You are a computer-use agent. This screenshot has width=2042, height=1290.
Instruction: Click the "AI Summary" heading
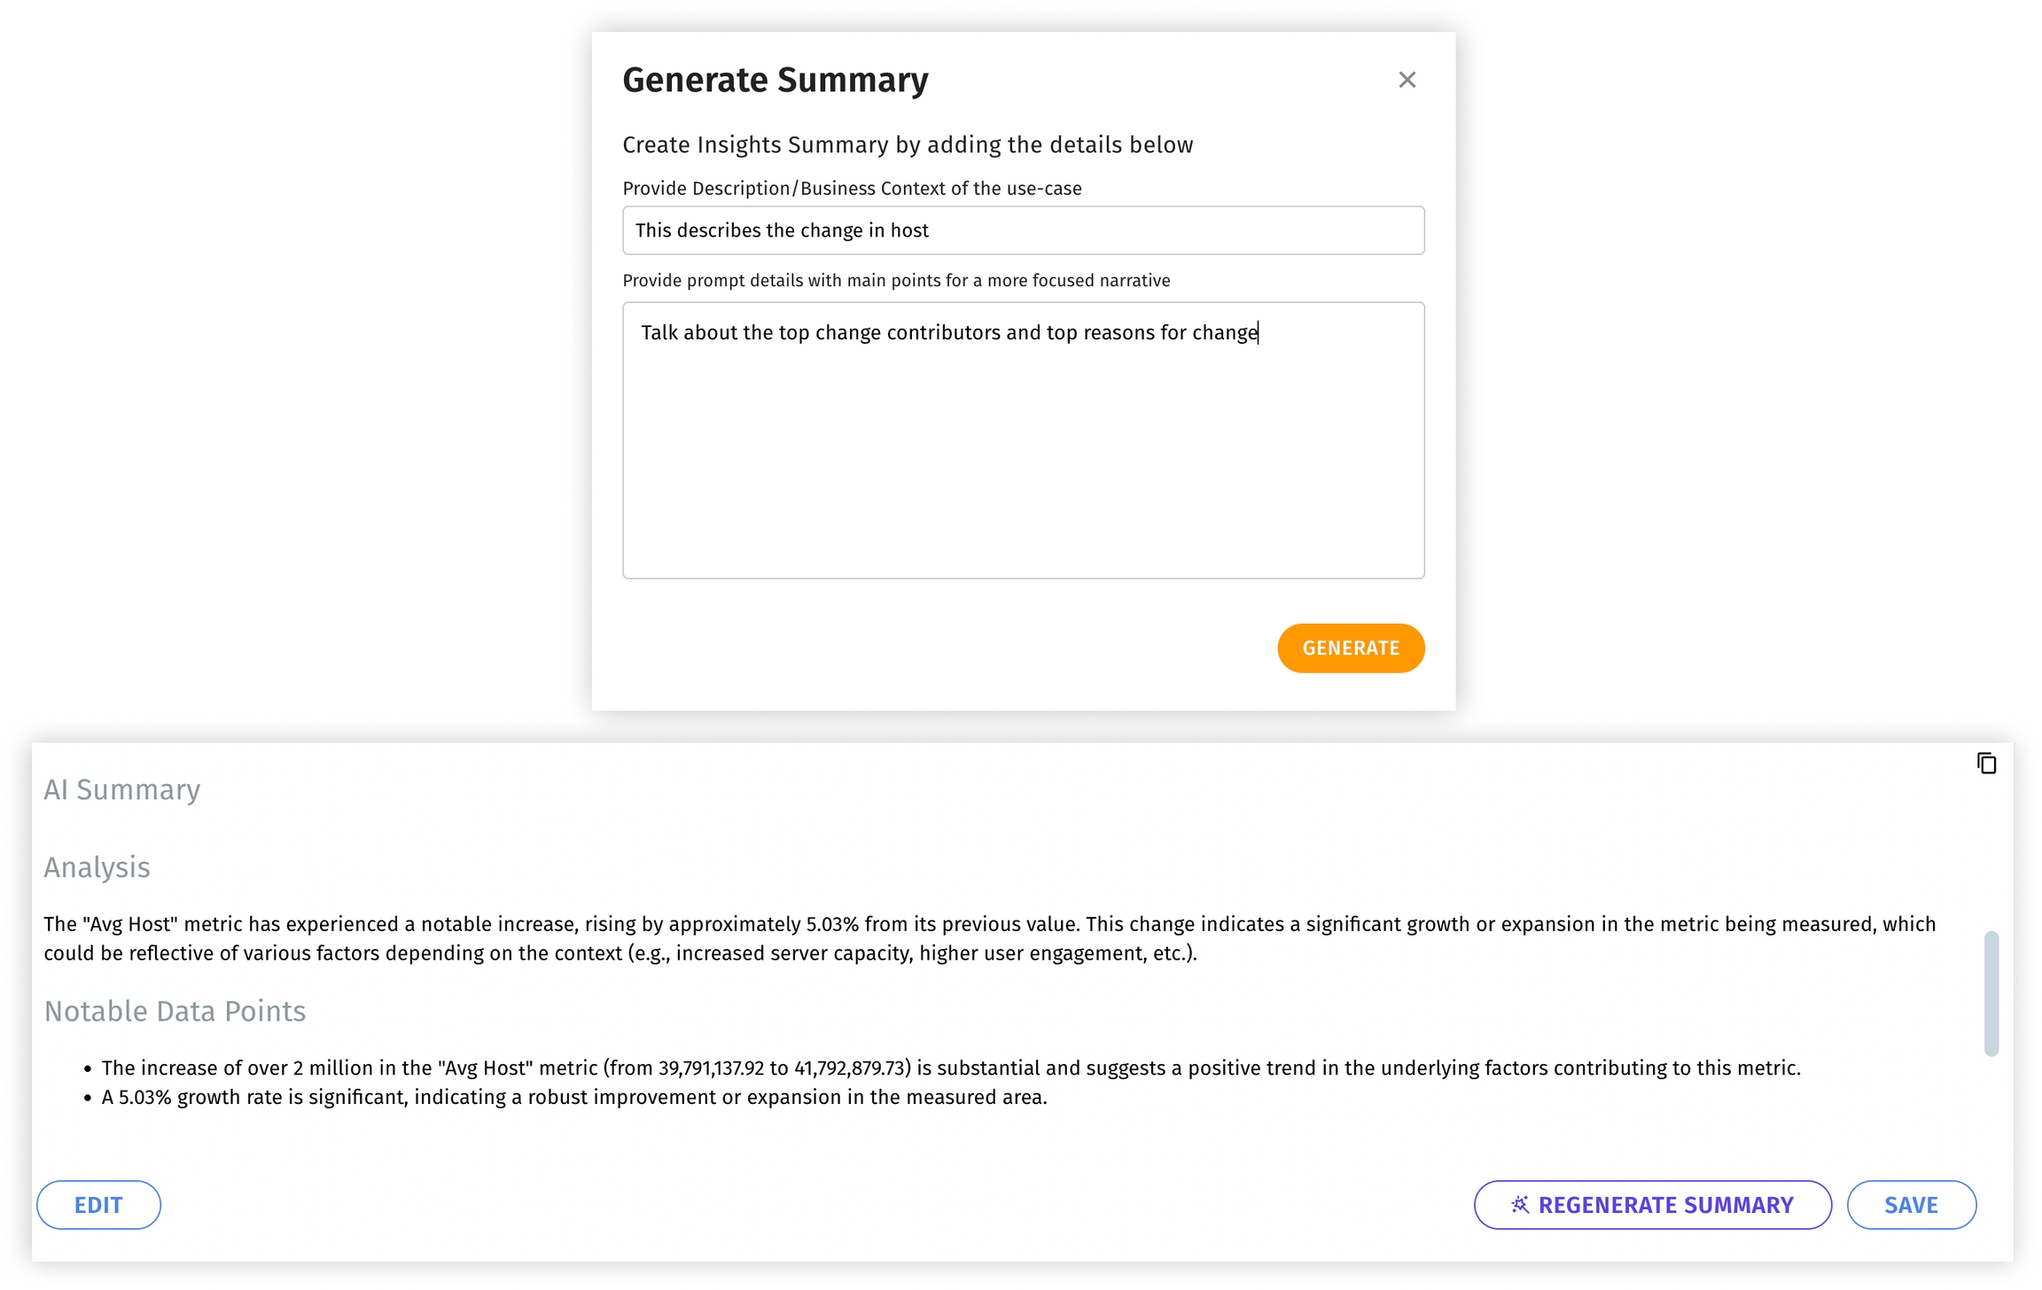click(x=122, y=789)
